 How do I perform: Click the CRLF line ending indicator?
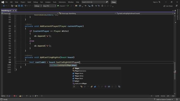(173, 96)
